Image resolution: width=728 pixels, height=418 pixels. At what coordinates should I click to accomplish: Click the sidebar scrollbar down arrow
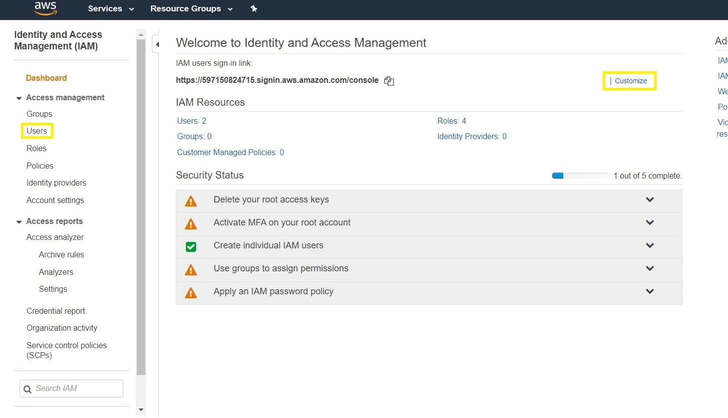pos(141,410)
